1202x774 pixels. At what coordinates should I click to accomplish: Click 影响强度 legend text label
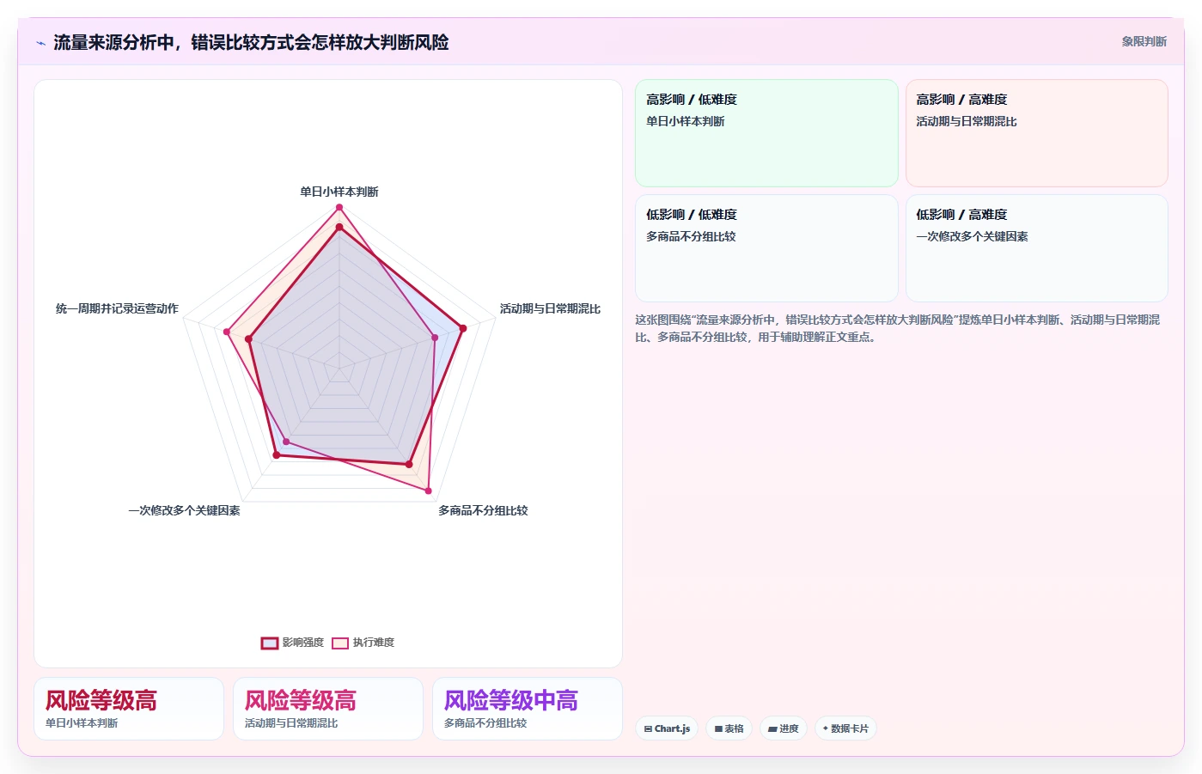tap(303, 643)
